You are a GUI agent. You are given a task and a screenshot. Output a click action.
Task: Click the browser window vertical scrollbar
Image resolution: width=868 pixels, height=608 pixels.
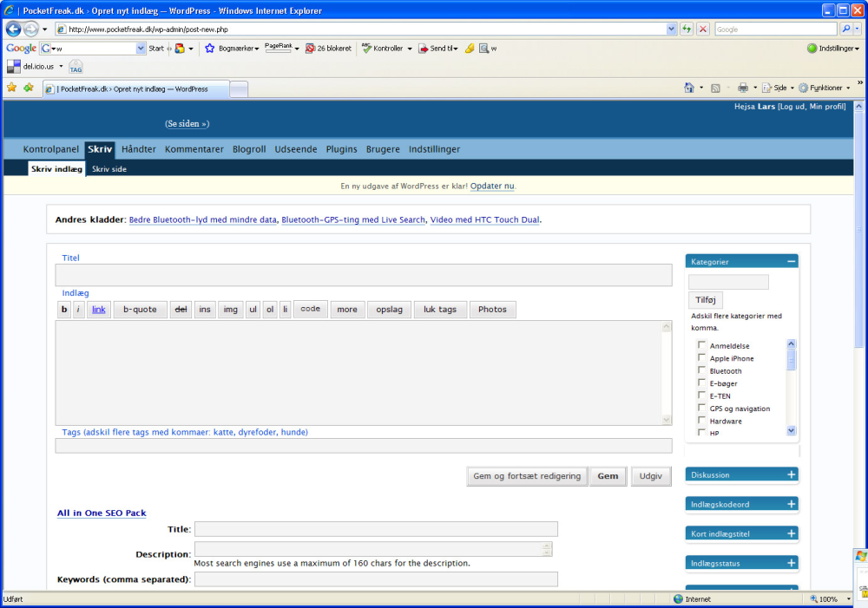859,343
